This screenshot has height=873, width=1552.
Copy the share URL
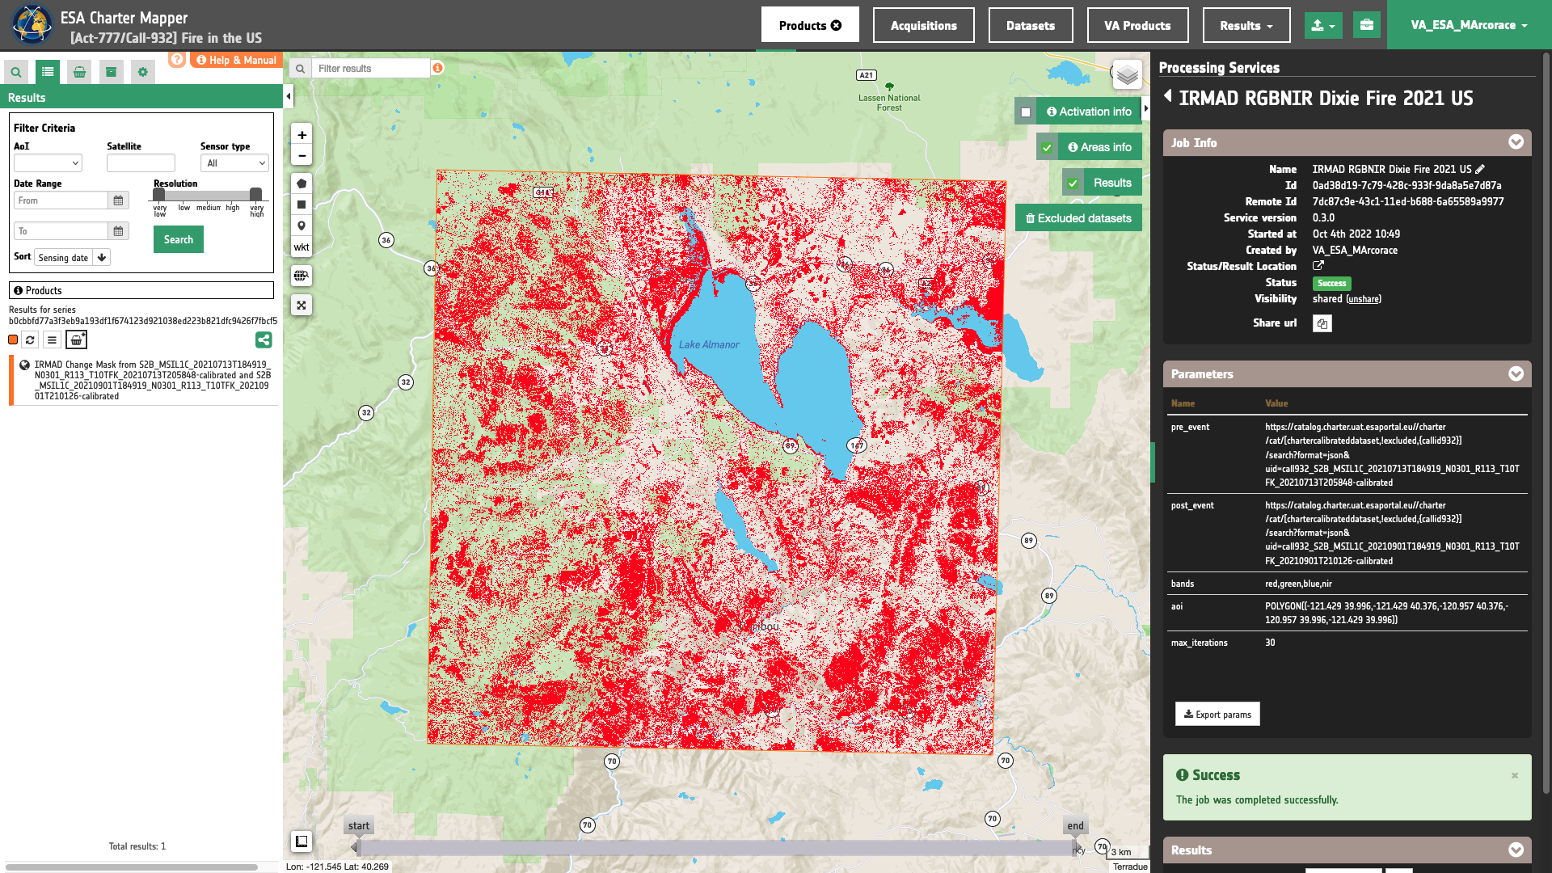coord(1322,323)
